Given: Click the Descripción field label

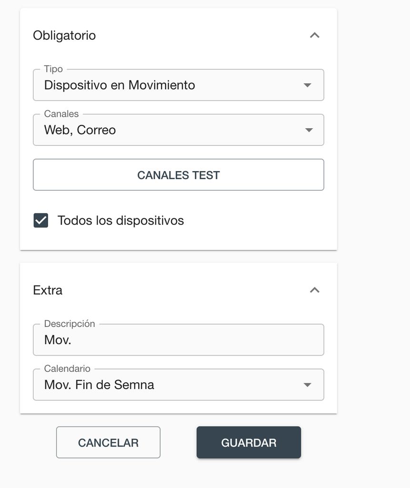Looking at the screenshot, I should click(70, 324).
